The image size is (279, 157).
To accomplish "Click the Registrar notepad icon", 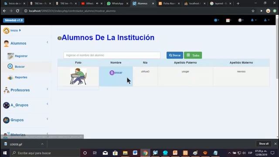I will pyautogui.click(x=10, y=56).
